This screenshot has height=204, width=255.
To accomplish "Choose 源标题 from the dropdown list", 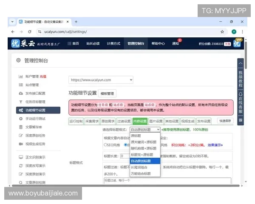I will (x=145, y=136).
